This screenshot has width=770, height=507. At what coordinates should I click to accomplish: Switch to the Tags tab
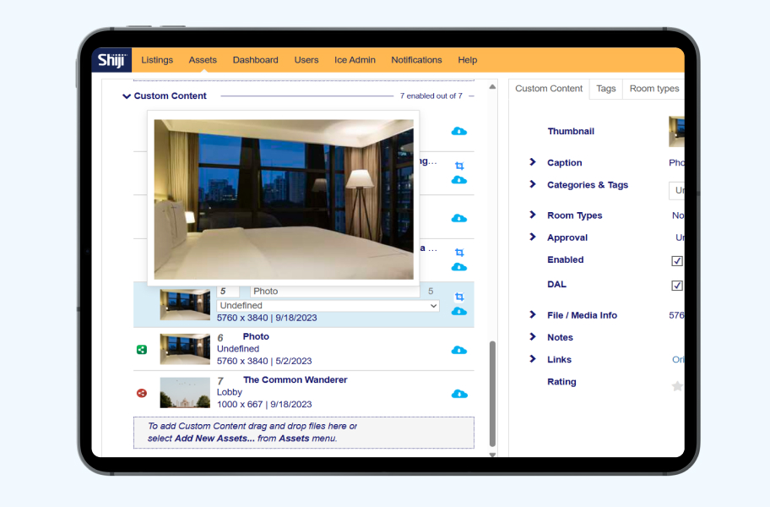pyautogui.click(x=606, y=89)
